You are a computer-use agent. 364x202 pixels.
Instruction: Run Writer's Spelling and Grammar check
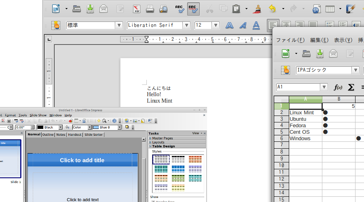coord(180,9)
